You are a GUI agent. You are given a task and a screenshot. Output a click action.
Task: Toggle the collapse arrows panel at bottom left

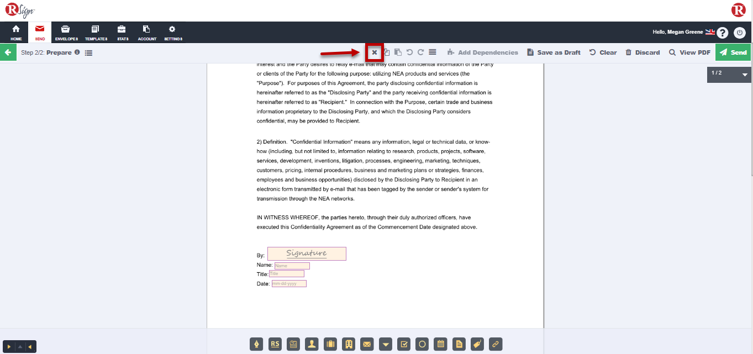[19, 346]
